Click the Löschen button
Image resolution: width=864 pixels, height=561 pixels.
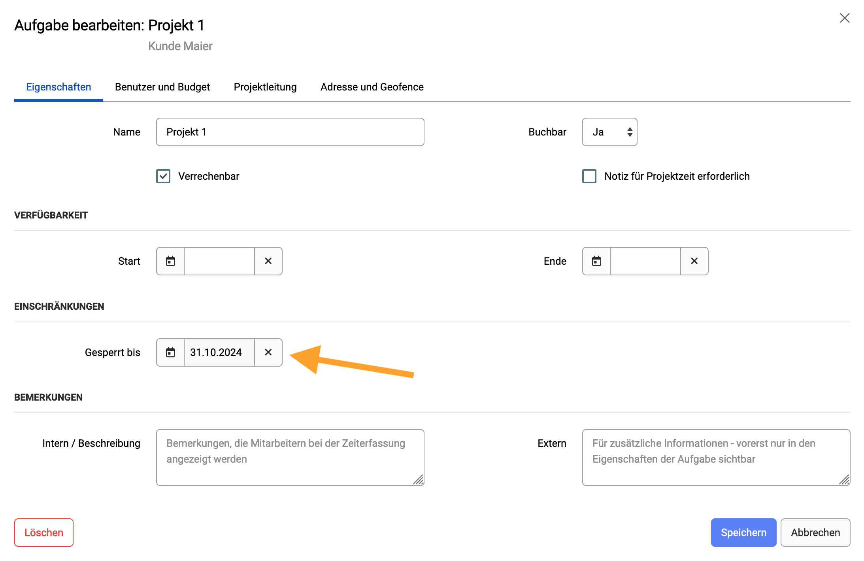44,533
